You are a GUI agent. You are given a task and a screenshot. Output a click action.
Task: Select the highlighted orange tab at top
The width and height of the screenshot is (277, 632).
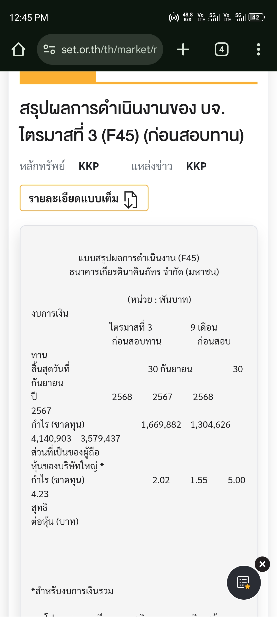coord(58,77)
